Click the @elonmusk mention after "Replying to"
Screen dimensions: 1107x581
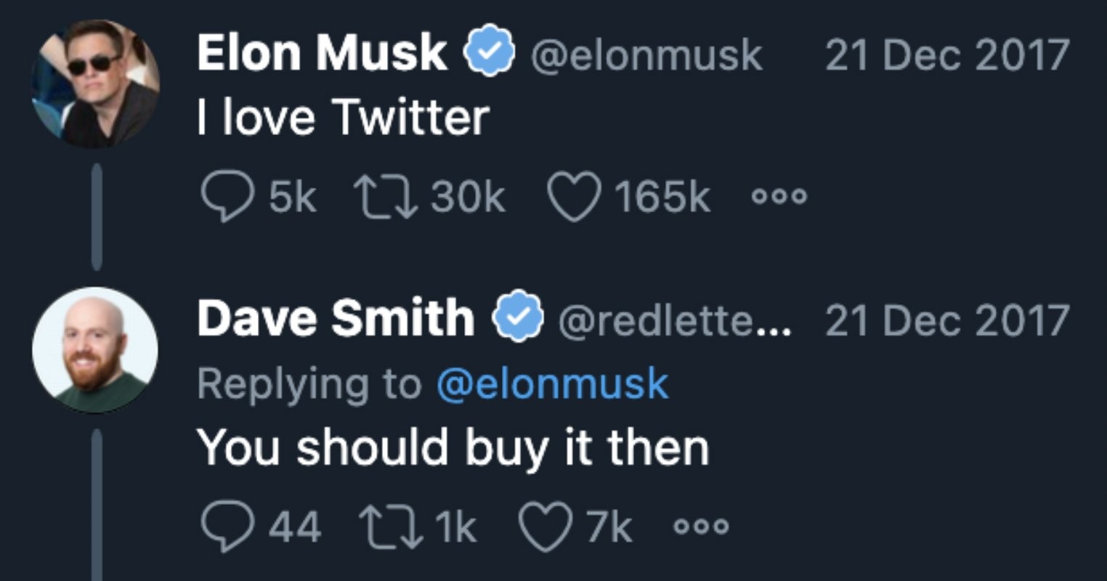[x=552, y=384]
